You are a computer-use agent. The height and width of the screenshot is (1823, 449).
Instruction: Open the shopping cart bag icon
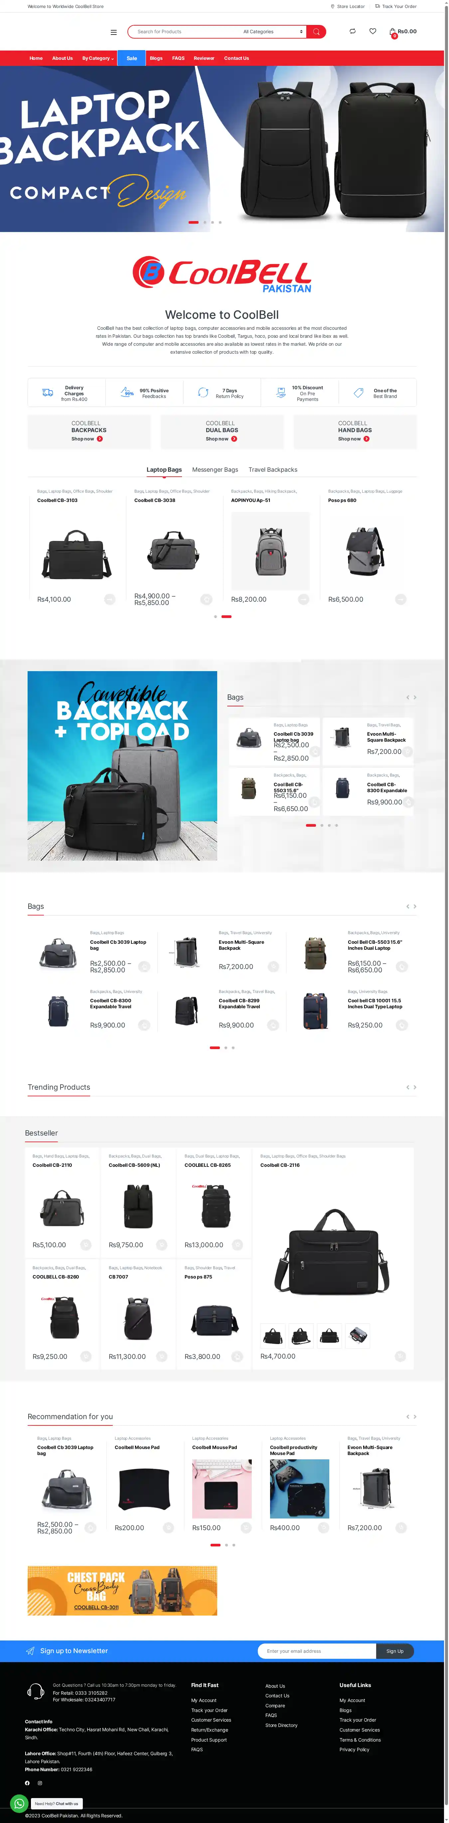pos(393,32)
